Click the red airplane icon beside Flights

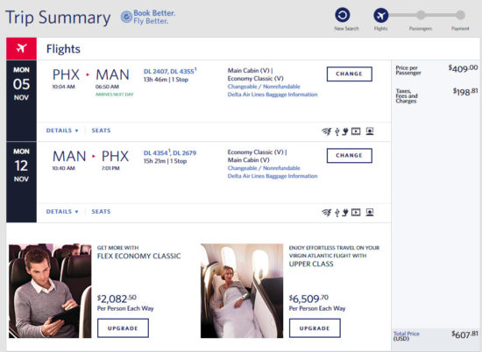click(22, 48)
